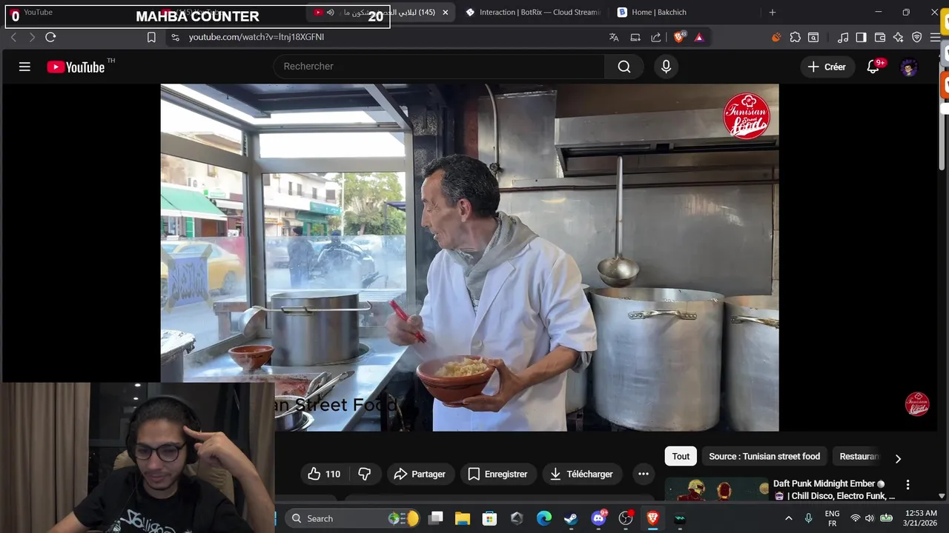The width and height of the screenshot is (949, 533).
Task: Open the ENG FR language switcher
Action: pyautogui.click(x=832, y=518)
